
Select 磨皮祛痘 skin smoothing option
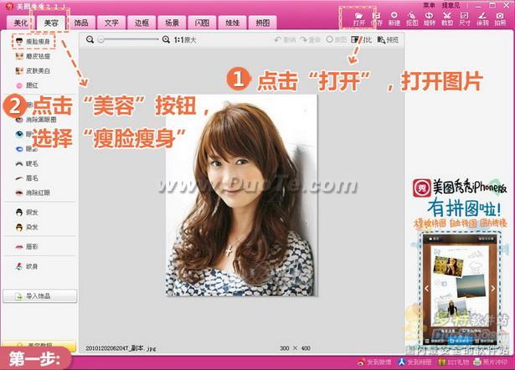coord(33,56)
